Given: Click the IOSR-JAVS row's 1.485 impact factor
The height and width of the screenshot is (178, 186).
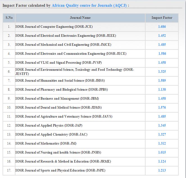Looking at the screenshot, I should point(162,117).
